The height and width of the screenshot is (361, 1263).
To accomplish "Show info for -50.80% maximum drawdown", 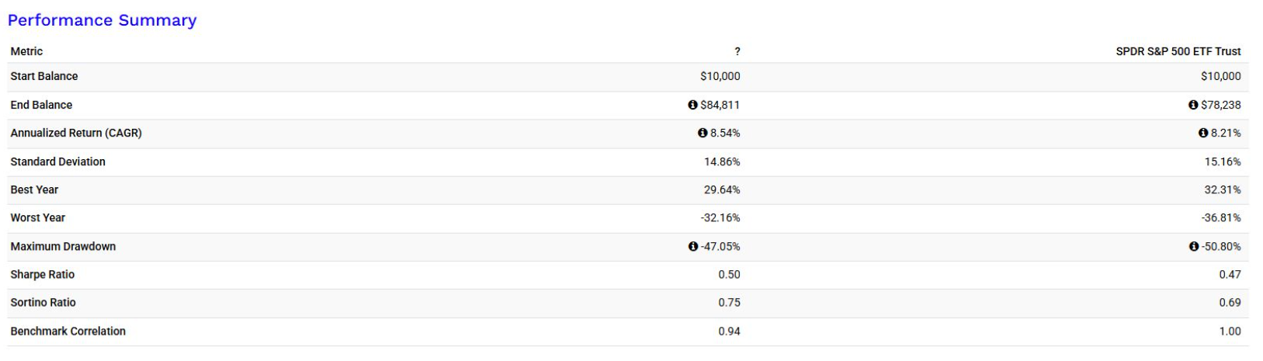I will point(1193,247).
